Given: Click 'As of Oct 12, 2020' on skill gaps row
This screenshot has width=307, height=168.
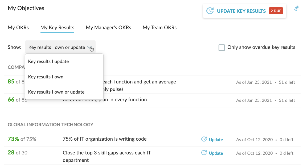Looking at the screenshot, I should (x=254, y=153).
